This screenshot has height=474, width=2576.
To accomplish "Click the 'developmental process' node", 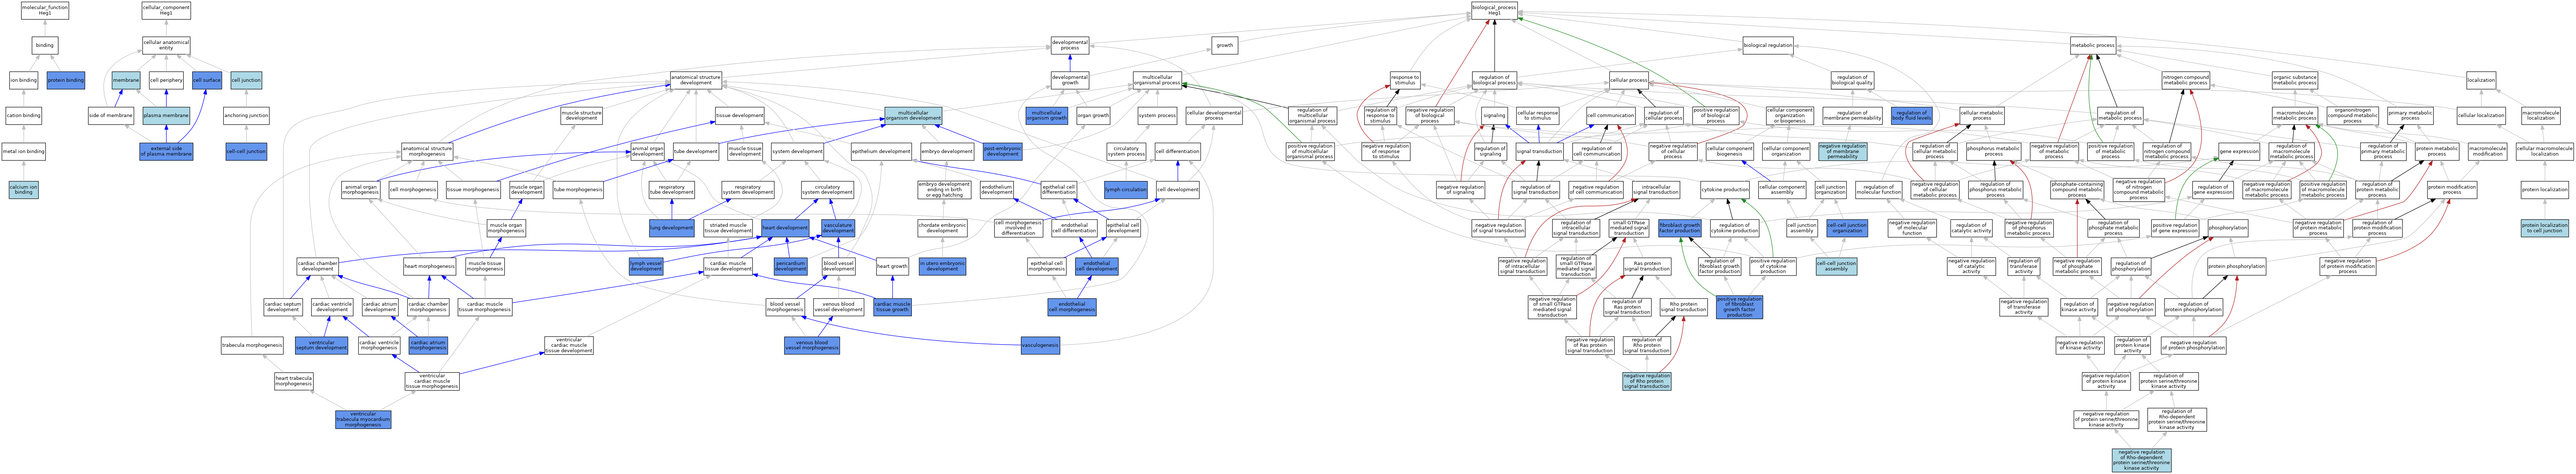I will pyautogui.click(x=1070, y=45).
